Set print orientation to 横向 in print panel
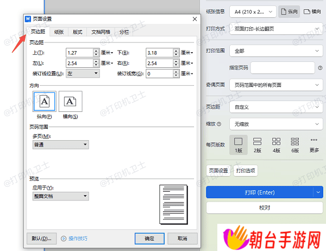This screenshot has width=326, height=251. pos(312,11)
